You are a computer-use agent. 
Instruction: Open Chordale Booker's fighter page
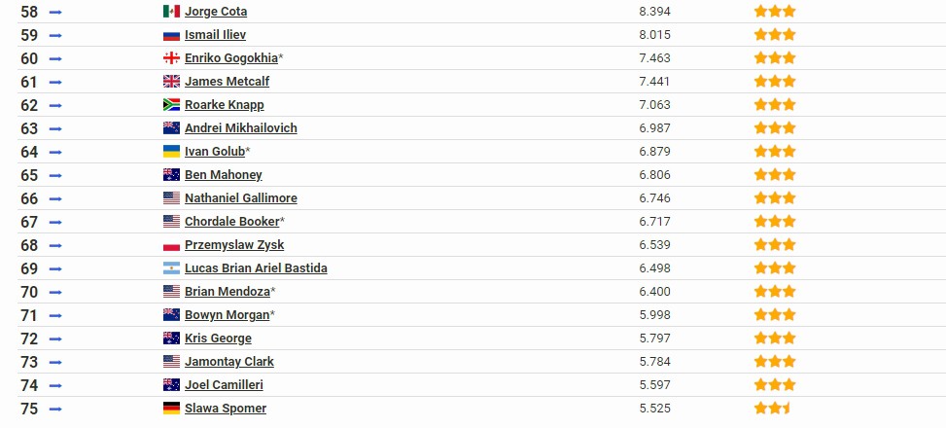[232, 222]
